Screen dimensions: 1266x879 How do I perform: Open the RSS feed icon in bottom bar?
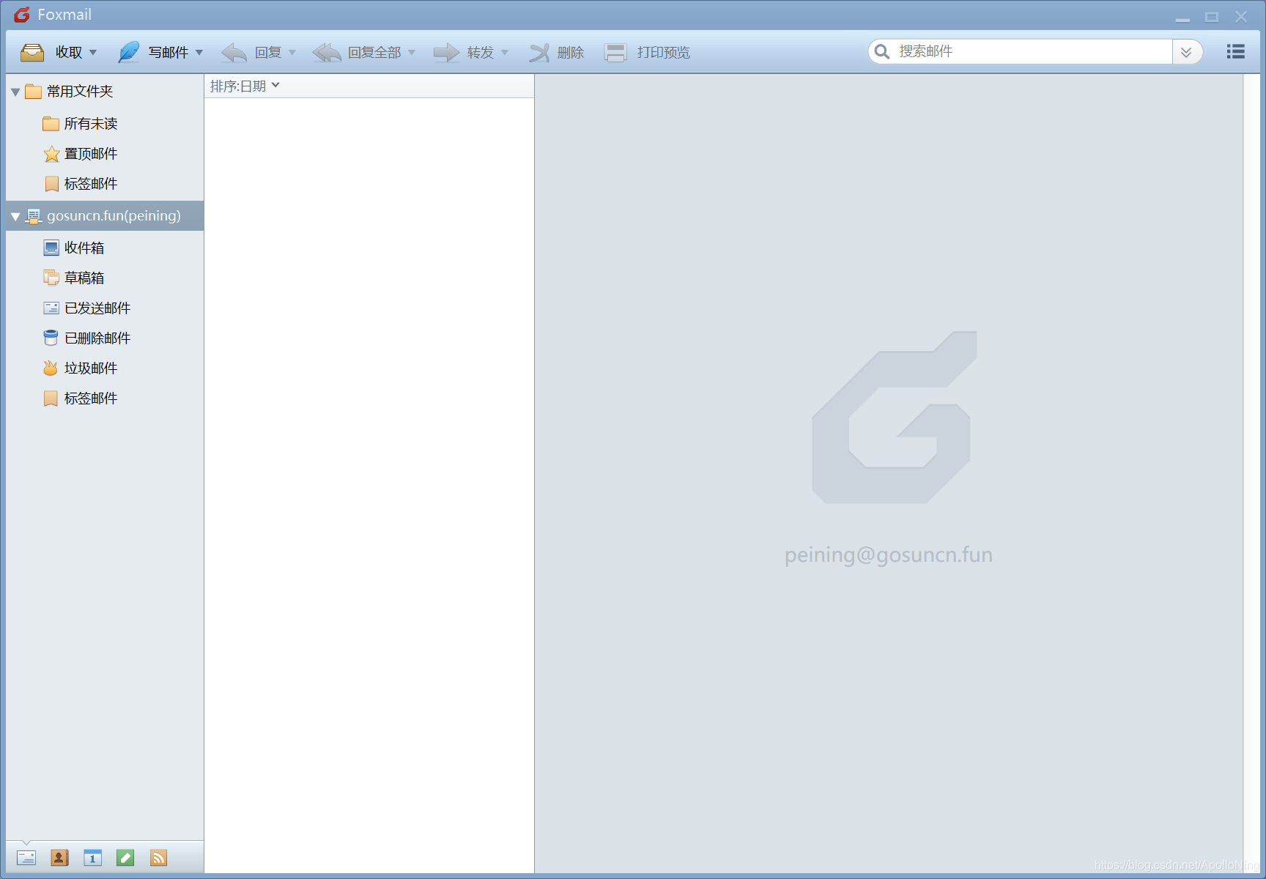[158, 858]
